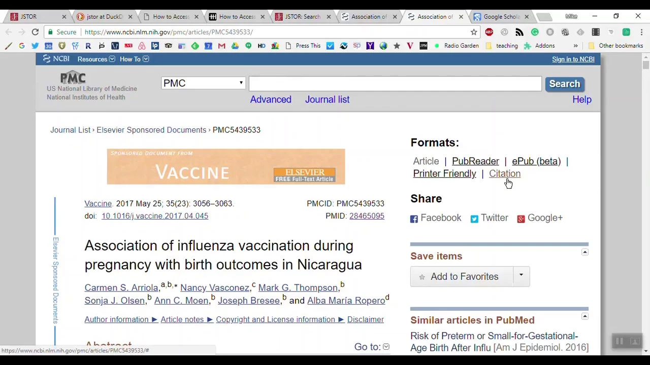The width and height of the screenshot is (650, 365).
Task: Expand Copyright and License information
Action: pos(280,319)
